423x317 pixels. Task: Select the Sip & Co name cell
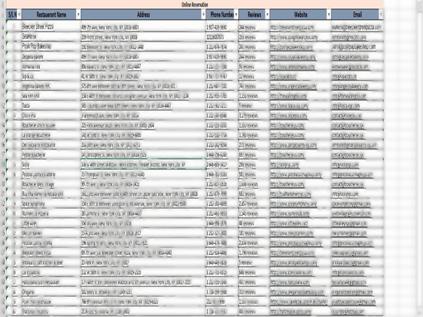coord(51,77)
